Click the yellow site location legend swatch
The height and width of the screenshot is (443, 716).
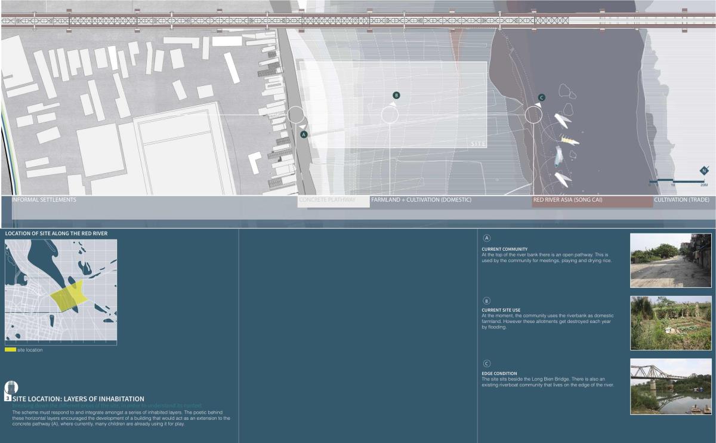10,350
